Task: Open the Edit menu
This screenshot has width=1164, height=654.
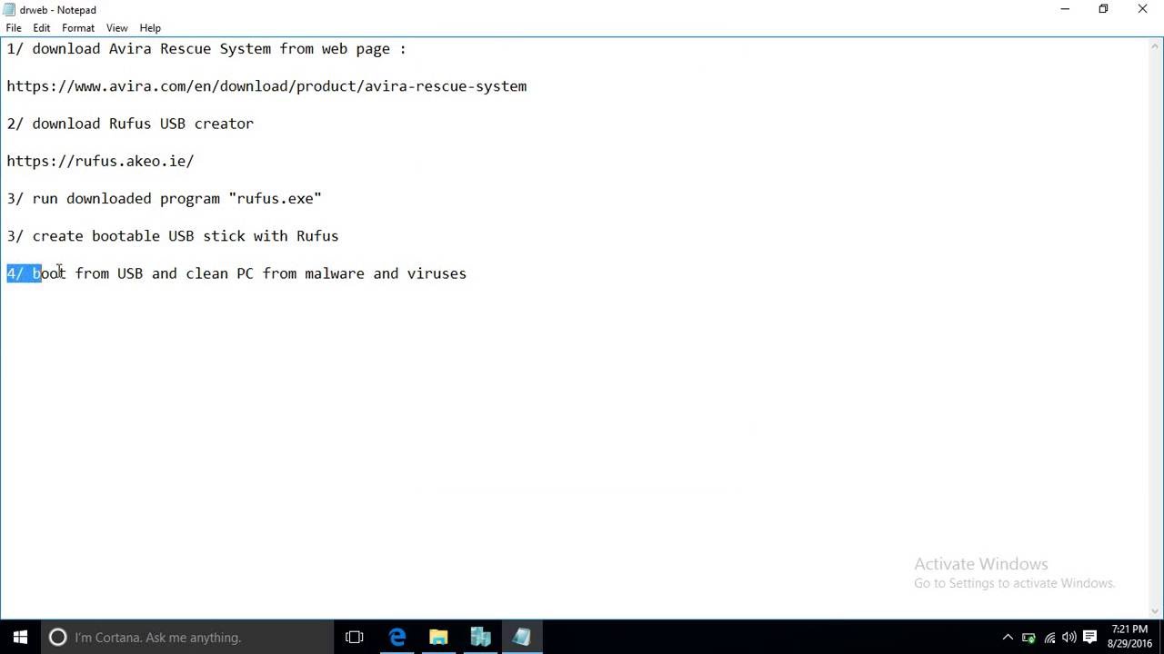Action: [x=42, y=28]
